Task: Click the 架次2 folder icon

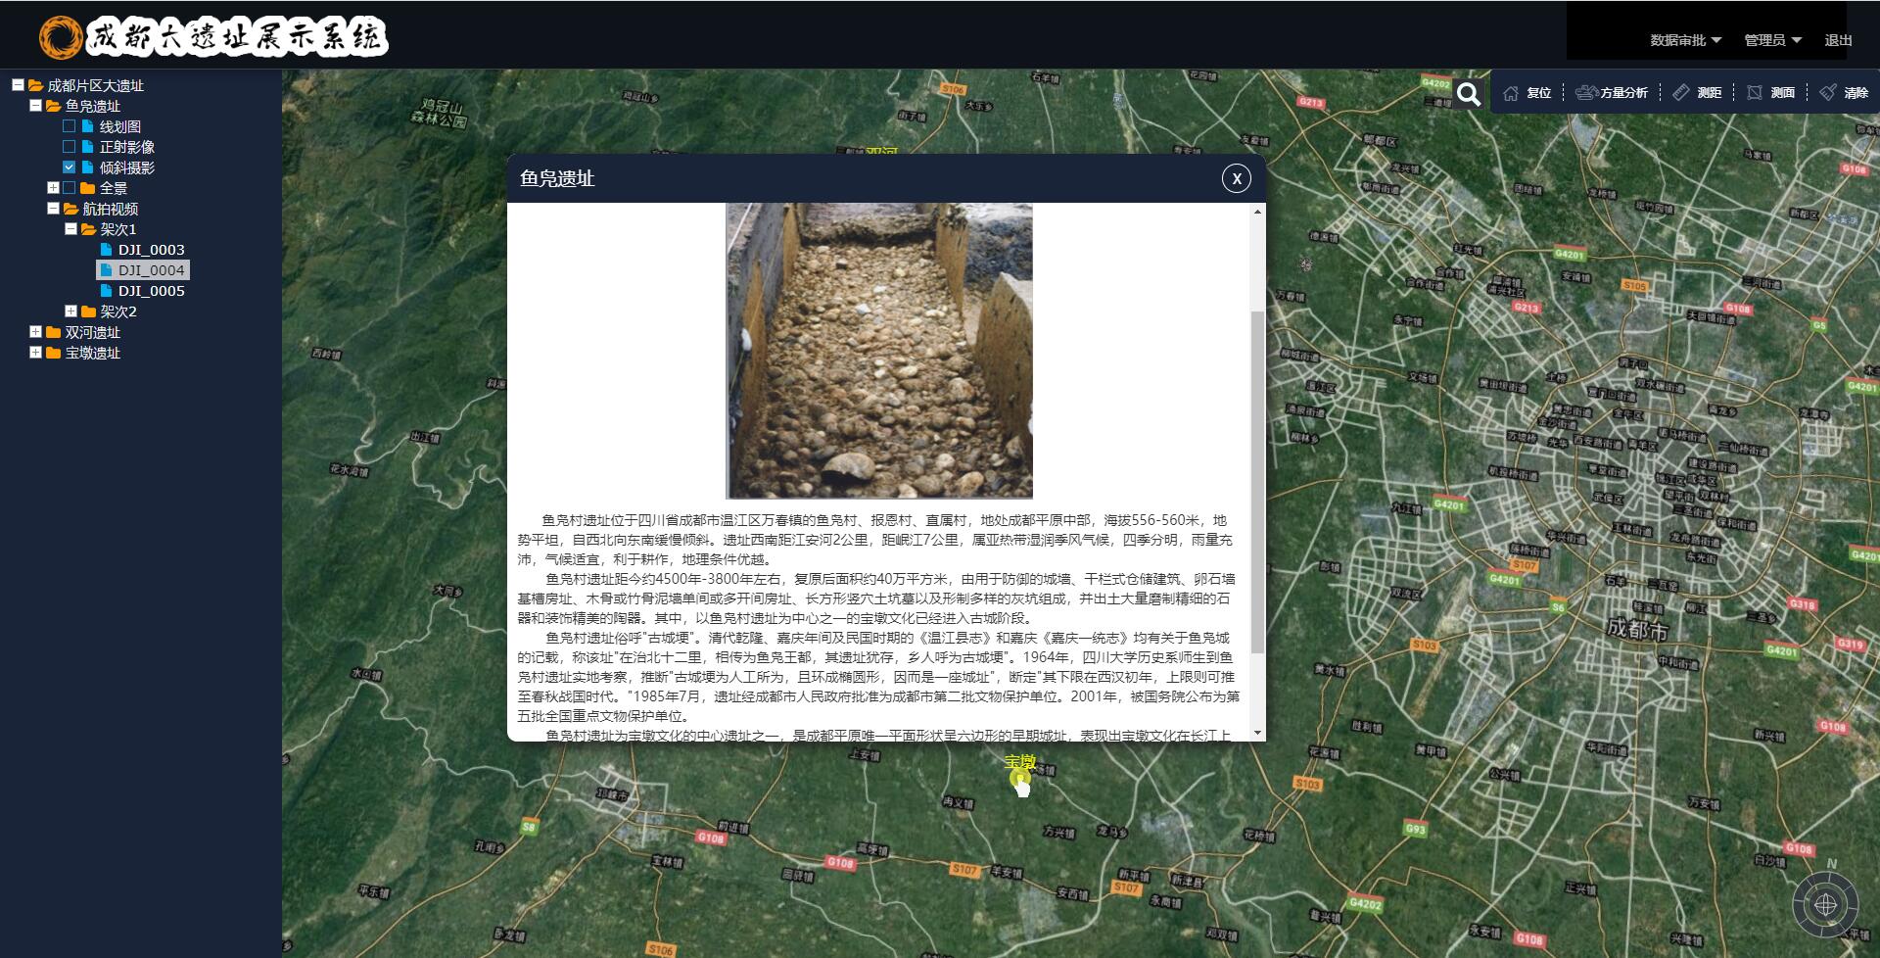Action: pyautogui.click(x=89, y=311)
